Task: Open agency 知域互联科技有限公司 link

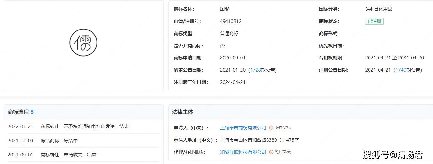Action: (243, 152)
